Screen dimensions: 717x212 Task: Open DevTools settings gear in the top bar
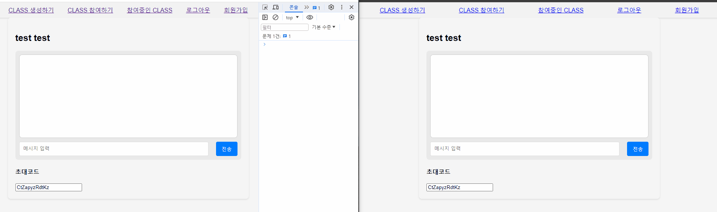[x=331, y=7]
